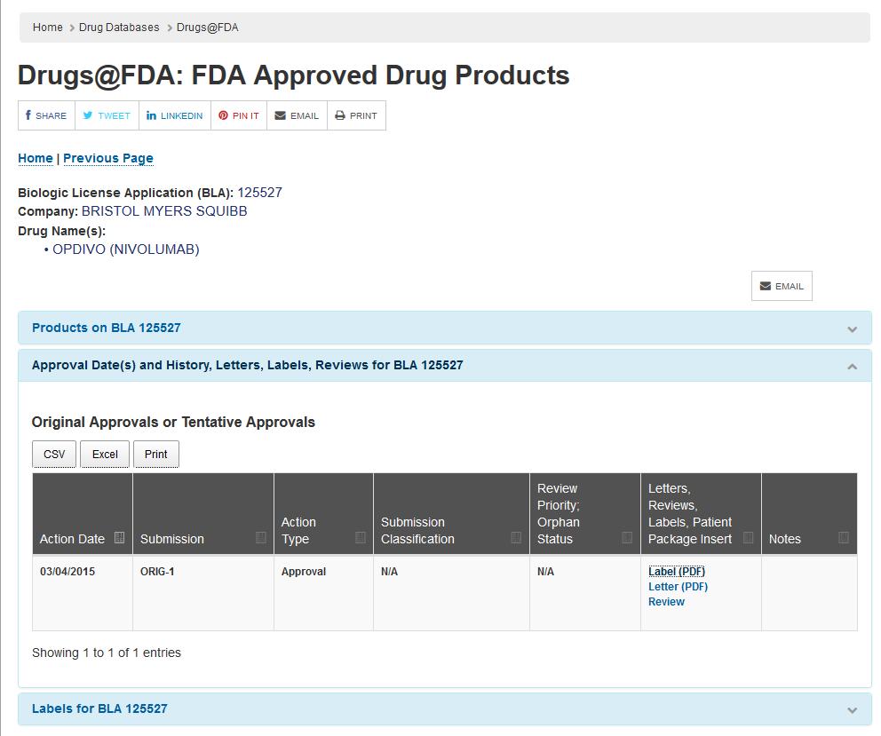
Task: Print page using top share bar
Action: pyautogui.click(x=356, y=115)
